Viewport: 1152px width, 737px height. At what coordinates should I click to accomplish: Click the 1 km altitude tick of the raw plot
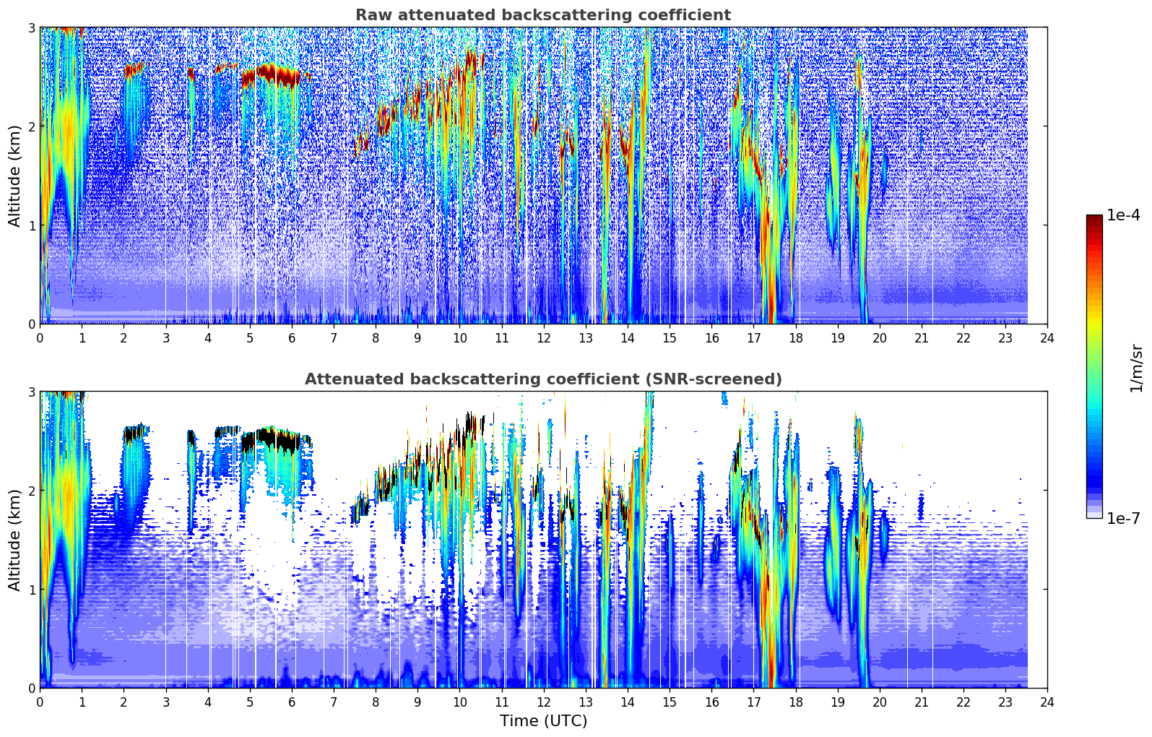click(x=31, y=225)
